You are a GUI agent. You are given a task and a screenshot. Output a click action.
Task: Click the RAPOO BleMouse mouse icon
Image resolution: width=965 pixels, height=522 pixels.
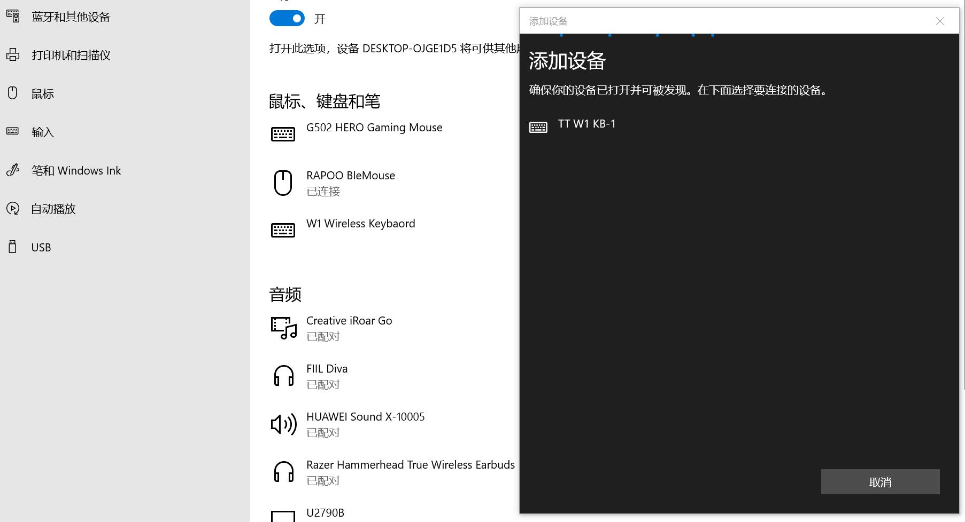coord(283,183)
